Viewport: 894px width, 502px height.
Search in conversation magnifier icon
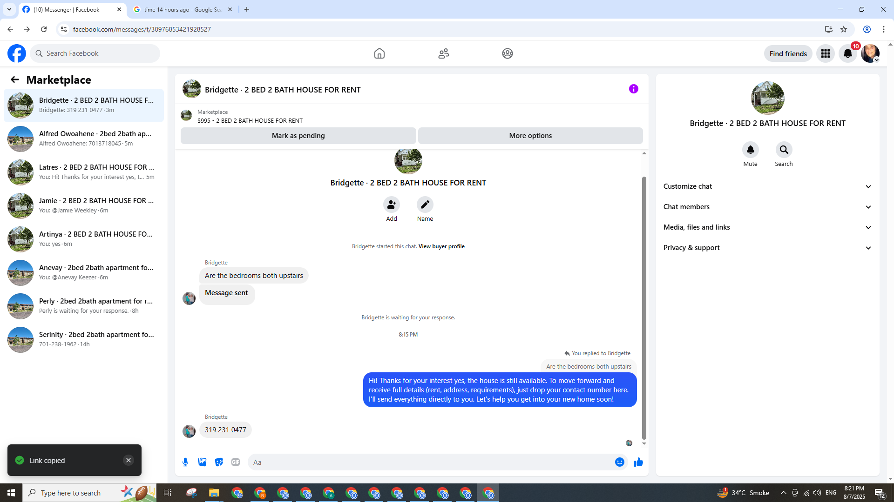pyautogui.click(x=784, y=150)
